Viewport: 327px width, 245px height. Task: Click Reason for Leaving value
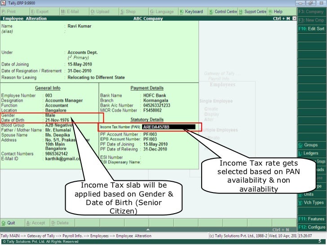(96, 78)
